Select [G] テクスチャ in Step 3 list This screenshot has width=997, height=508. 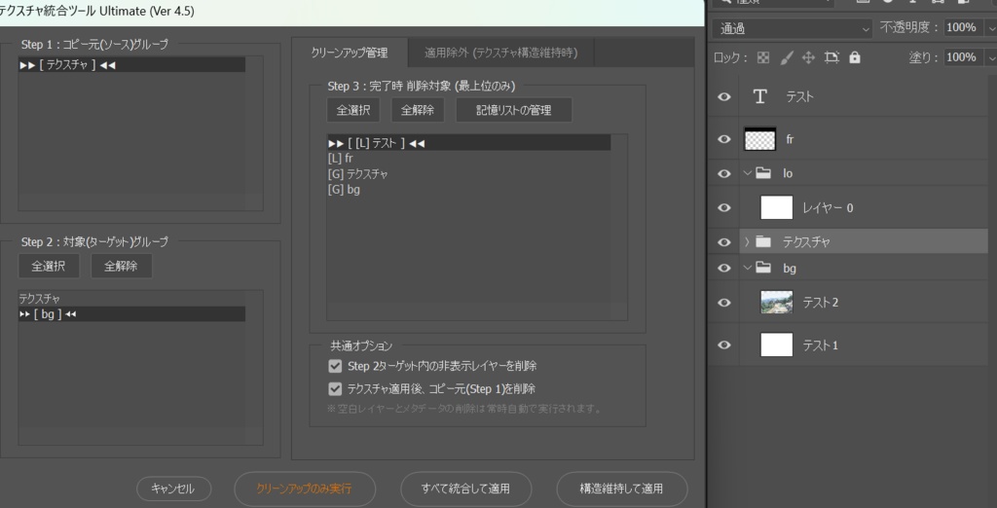click(468, 173)
